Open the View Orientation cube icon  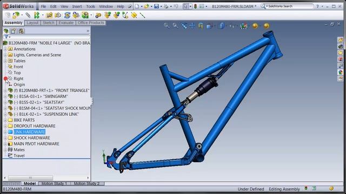209,26
